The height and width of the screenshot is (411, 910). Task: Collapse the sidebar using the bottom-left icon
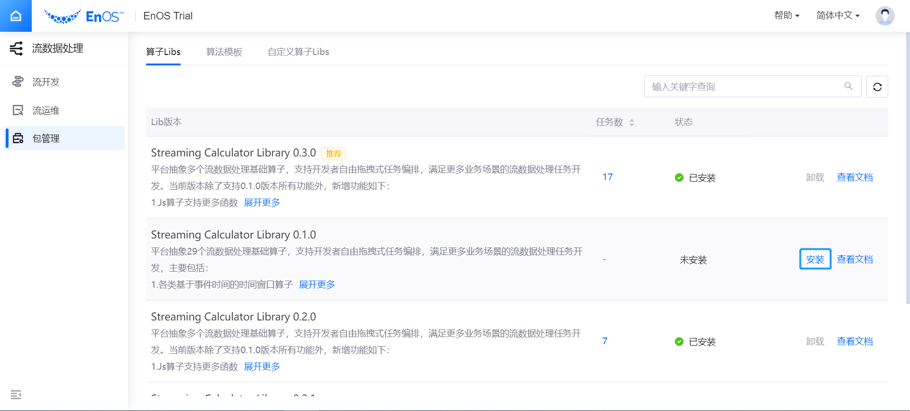(x=16, y=394)
